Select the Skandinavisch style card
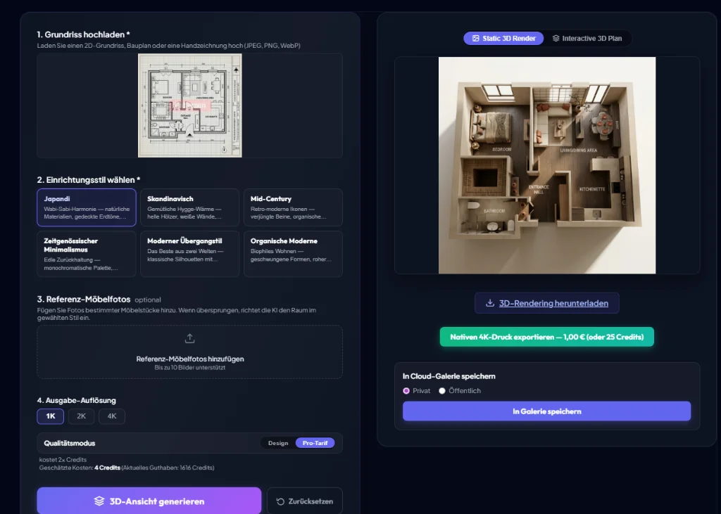 coord(189,207)
